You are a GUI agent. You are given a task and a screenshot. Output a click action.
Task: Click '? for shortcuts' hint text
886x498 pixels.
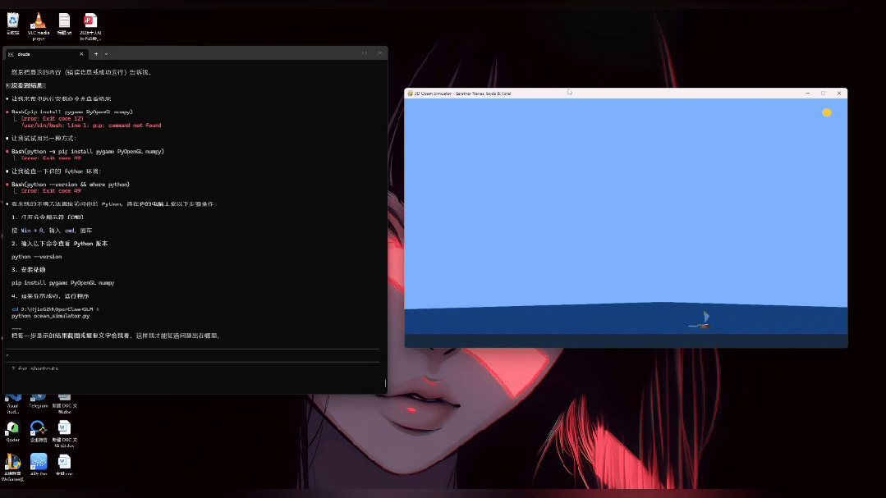tap(35, 368)
